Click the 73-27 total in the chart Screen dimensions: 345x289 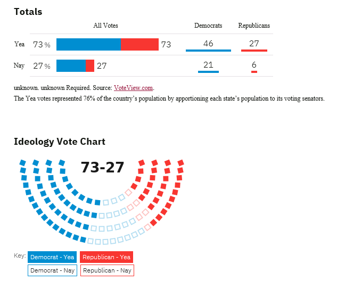(103, 167)
